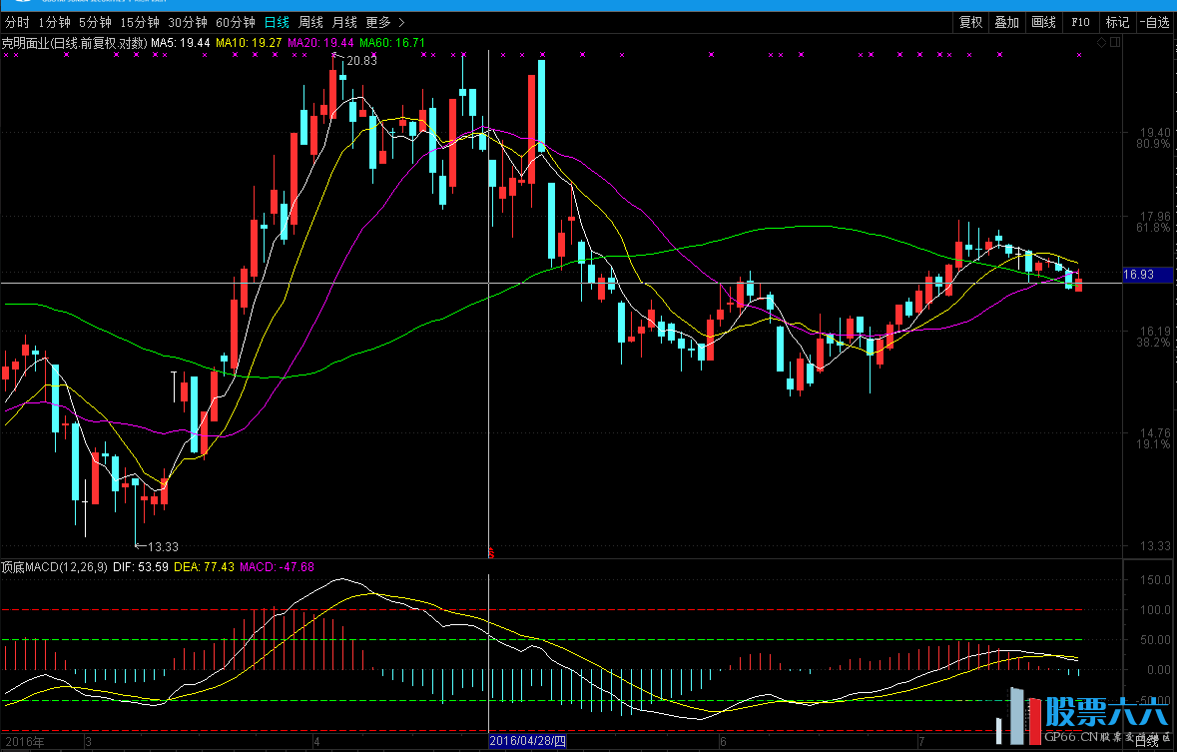This screenshot has height=752, width=1177.
Task: Click the 13.33 low price marker
Action: 162,546
